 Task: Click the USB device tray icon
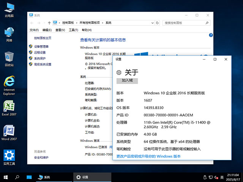pyautogui.click(x=205, y=177)
